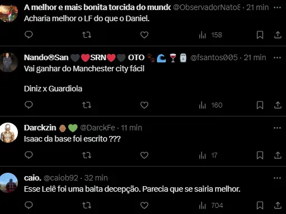
Task: Bookmark the Diniz x Guardiola tweet
Action: click(x=260, y=105)
